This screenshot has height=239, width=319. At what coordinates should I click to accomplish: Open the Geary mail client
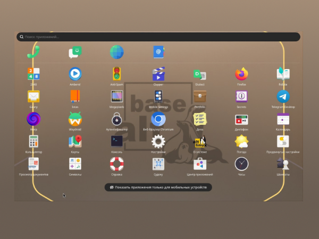click(33, 97)
